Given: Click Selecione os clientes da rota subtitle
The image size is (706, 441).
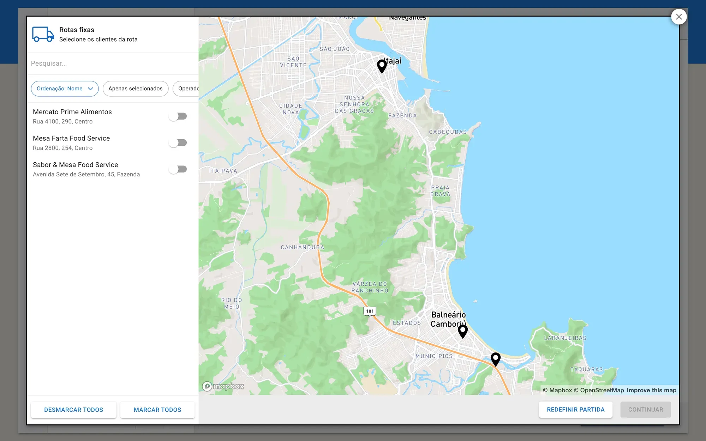Looking at the screenshot, I should pos(98,40).
